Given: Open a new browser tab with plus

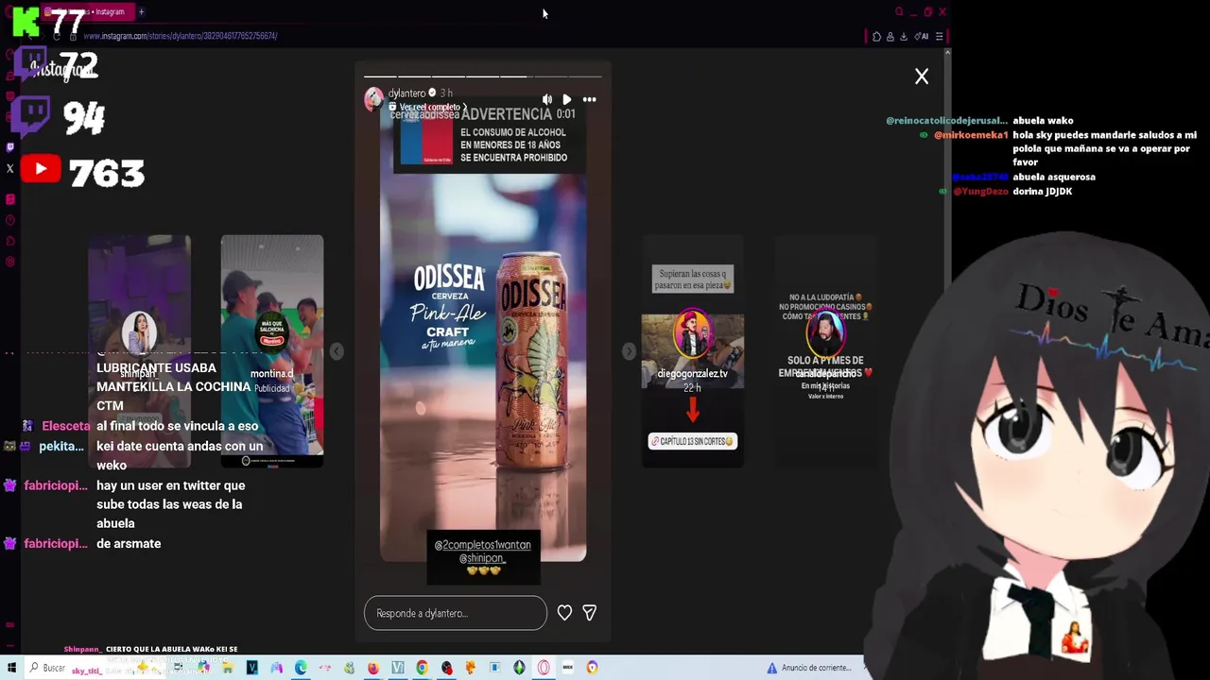Looking at the screenshot, I should click(x=141, y=12).
